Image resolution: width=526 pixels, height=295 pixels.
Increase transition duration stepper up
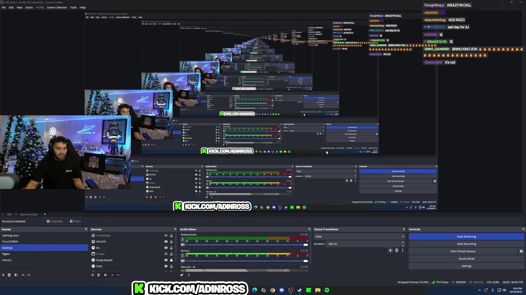[x=403, y=243]
